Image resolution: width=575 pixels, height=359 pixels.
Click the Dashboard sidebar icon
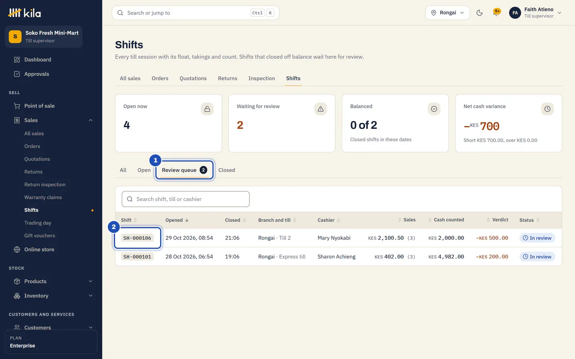click(17, 59)
